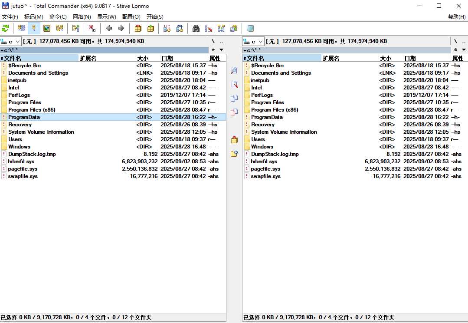This screenshot has width=468, height=323.
Task: Open synchronize directories icon
Action: pyautogui.click(x=221, y=28)
